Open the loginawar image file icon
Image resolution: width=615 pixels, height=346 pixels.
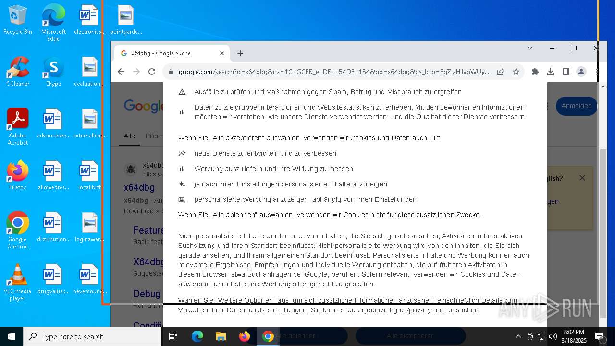coord(89,227)
